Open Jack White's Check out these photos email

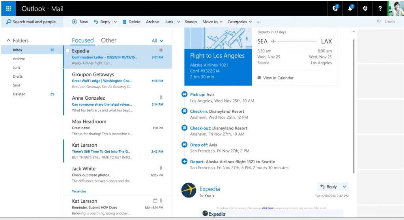point(118,174)
